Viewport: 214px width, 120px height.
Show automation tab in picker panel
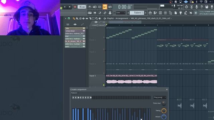tap(82, 24)
